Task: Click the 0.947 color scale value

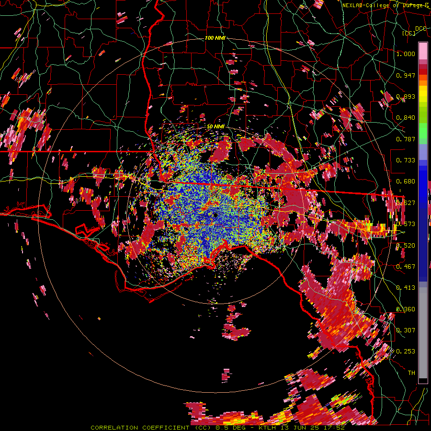Action: (x=406, y=75)
